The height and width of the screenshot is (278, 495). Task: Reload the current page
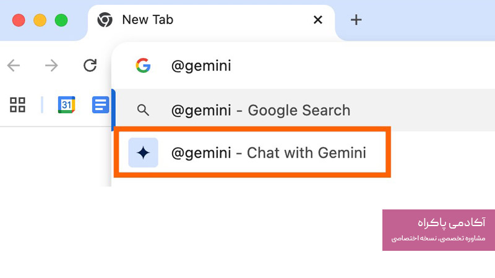(90, 65)
